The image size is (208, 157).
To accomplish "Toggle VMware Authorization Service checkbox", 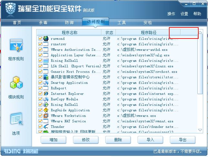I will click(40, 50).
